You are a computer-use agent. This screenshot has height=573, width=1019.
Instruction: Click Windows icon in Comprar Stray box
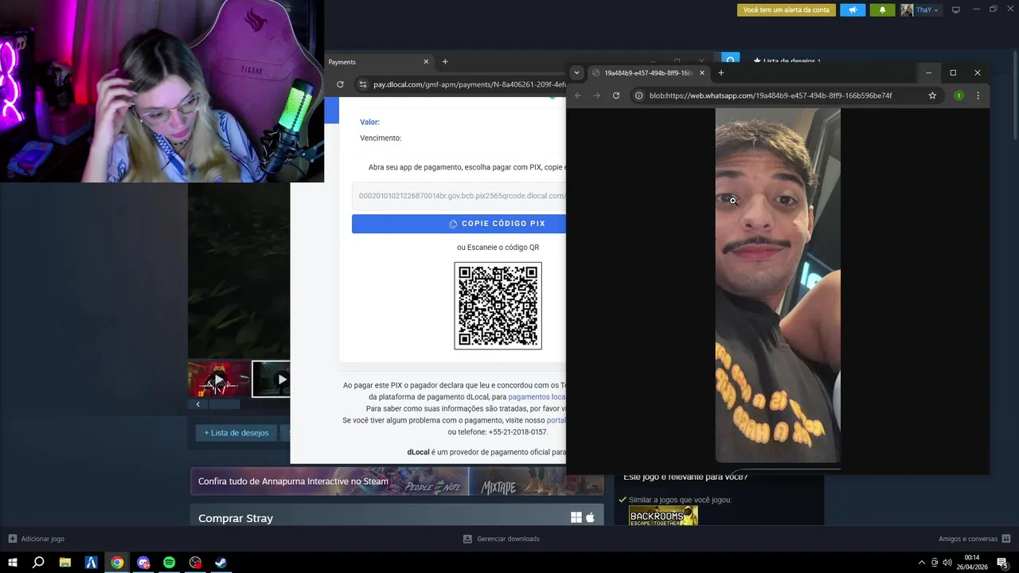[576, 517]
